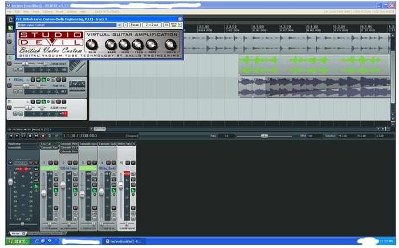The height and width of the screenshot is (248, 399).
Task: Turn the GAIN knob on Studio Devil amp
Action: point(92,45)
